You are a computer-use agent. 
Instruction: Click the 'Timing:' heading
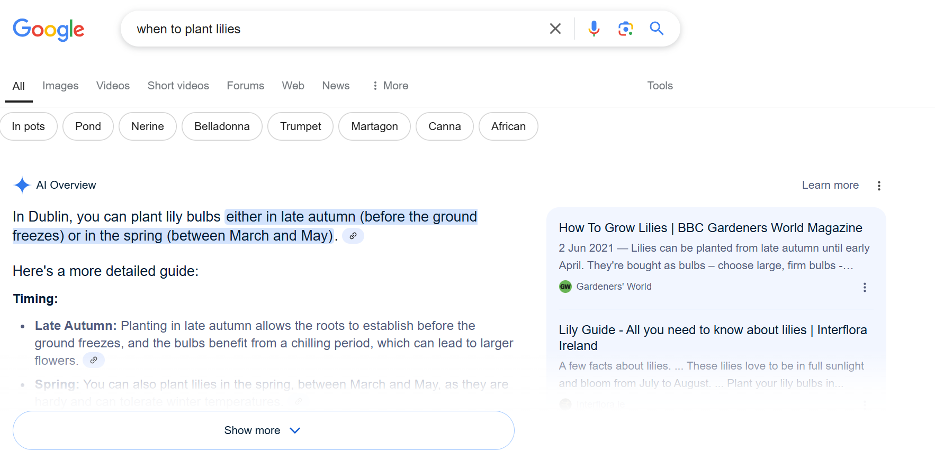[x=35, y=299]
